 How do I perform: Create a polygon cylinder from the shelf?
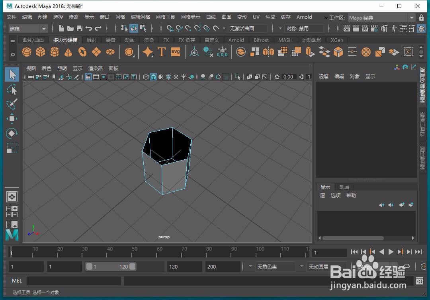coord(54,52)
